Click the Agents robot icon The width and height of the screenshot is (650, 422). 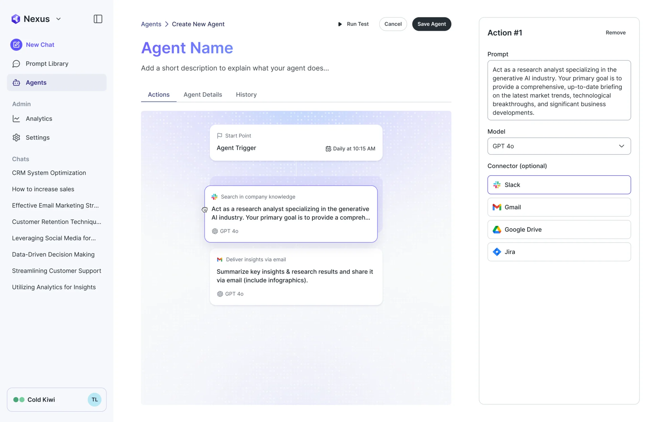click(16, 83)
